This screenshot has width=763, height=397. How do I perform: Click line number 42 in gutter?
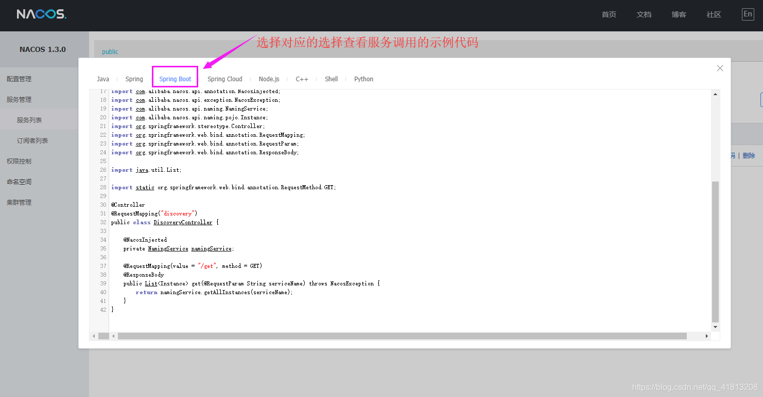coord(103,310)
